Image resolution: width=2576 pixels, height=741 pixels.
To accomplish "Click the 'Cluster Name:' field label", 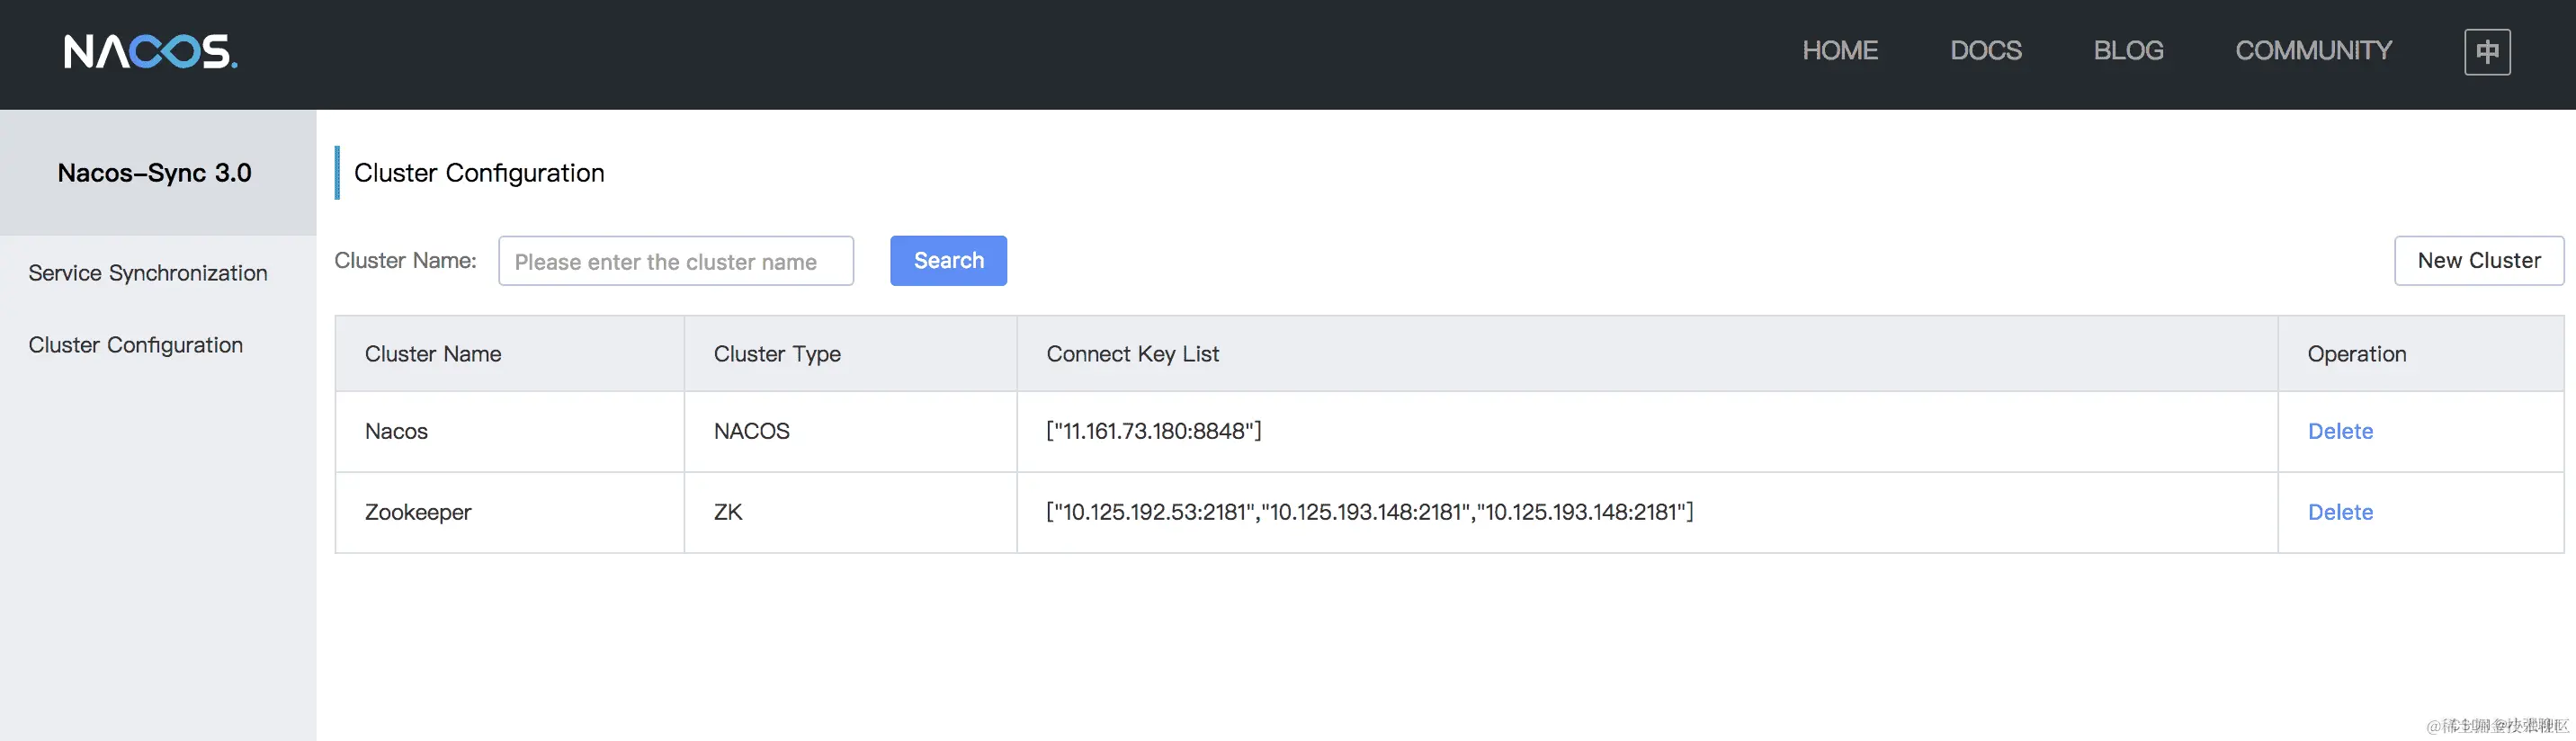I will point(405,261).
